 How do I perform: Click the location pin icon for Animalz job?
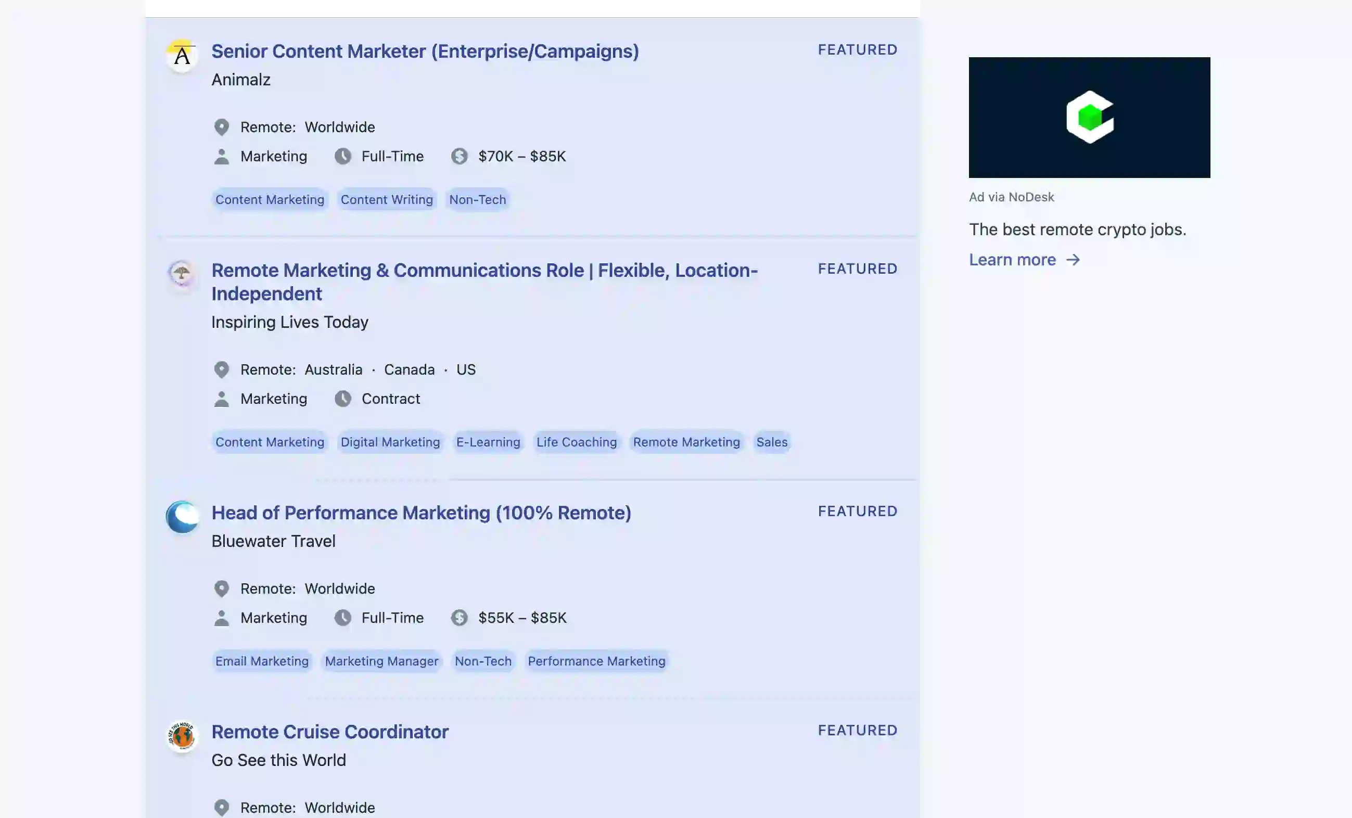click(222, 127)
